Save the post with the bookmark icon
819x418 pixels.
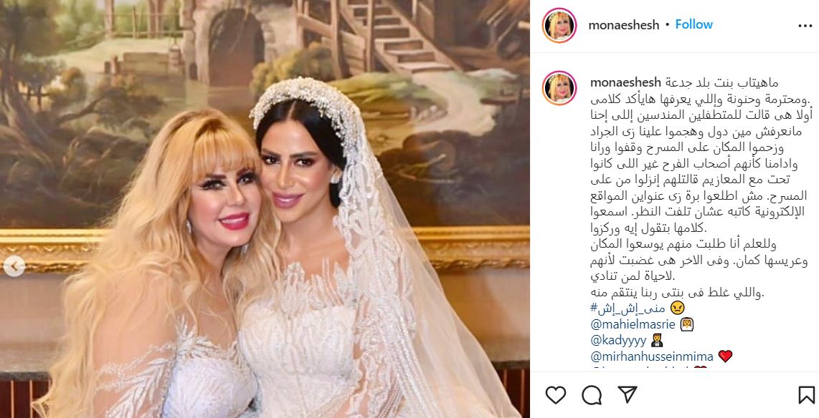pos(807,395)
